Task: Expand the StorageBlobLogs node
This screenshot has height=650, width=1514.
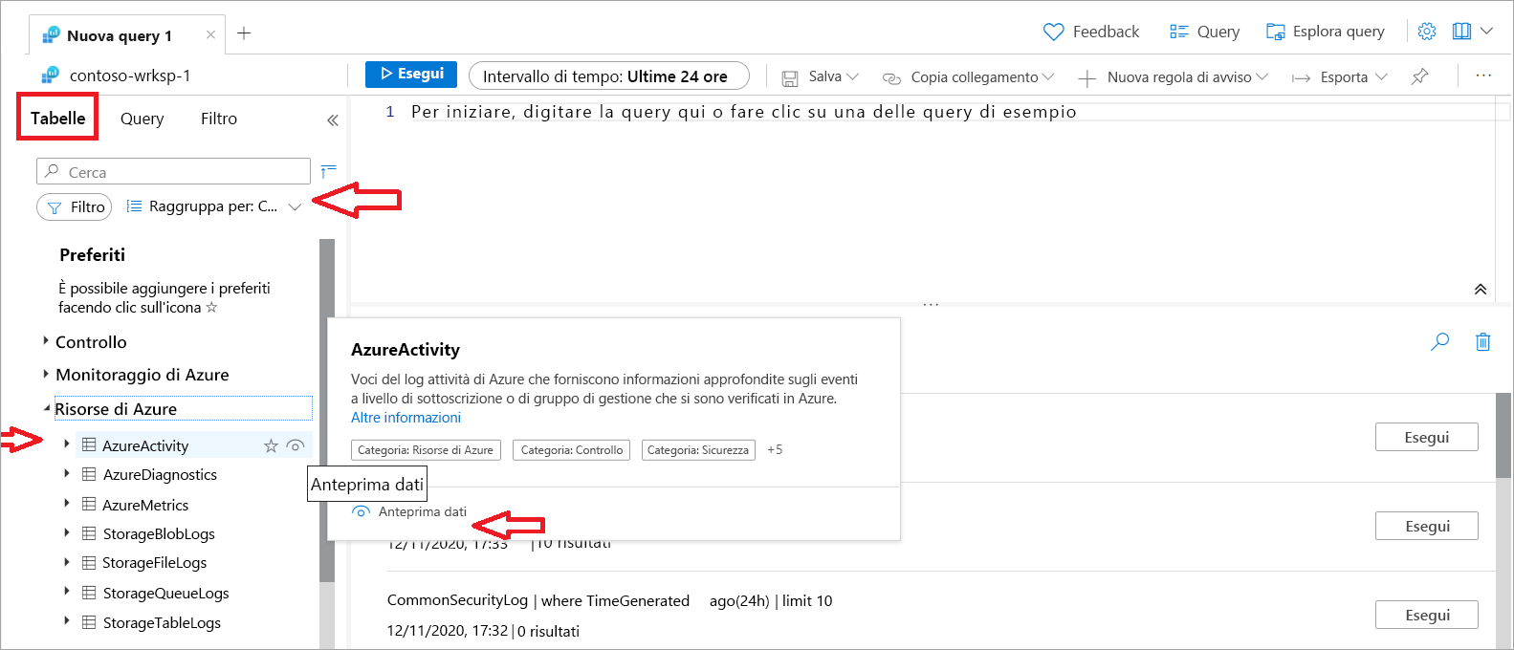Action: pyautogui.click(x=66, y=532)
